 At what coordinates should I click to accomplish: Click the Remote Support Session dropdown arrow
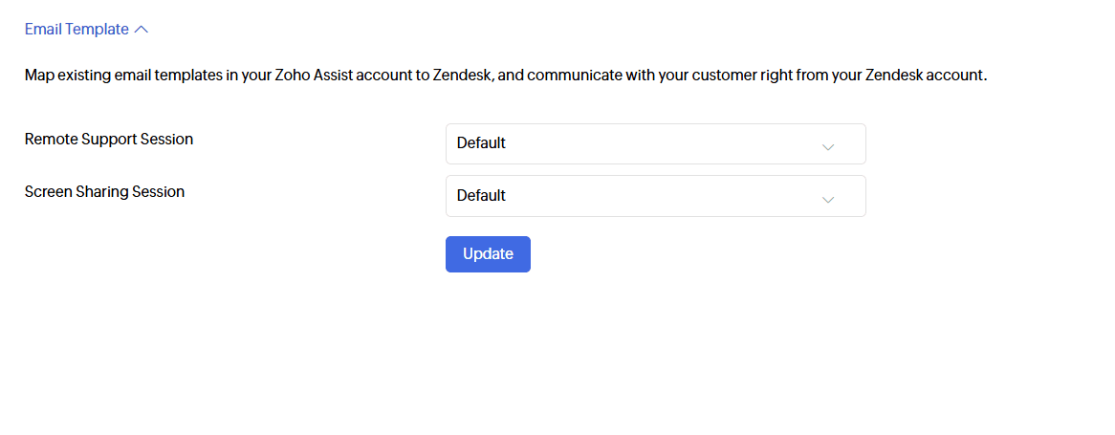point(828,147)
